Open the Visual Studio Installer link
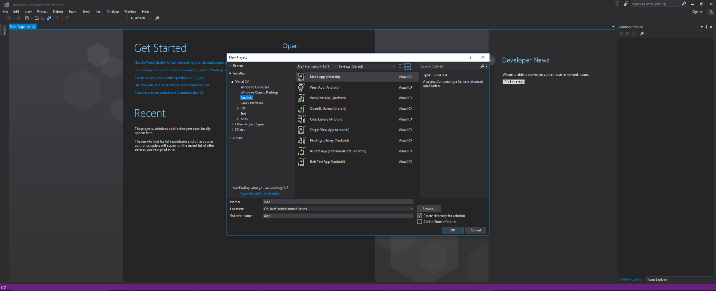The image size is (716, 291). [260, 194]
